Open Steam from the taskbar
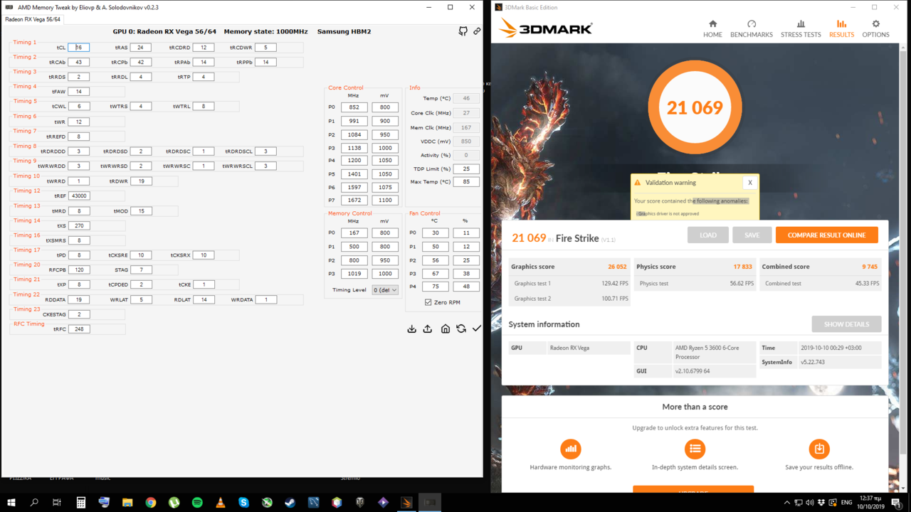The width and height of the screenshot is (911, 512). [290, 502]
